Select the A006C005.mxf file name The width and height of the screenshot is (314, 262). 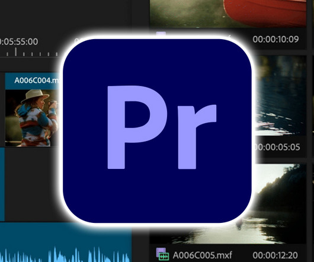point(203,255)
